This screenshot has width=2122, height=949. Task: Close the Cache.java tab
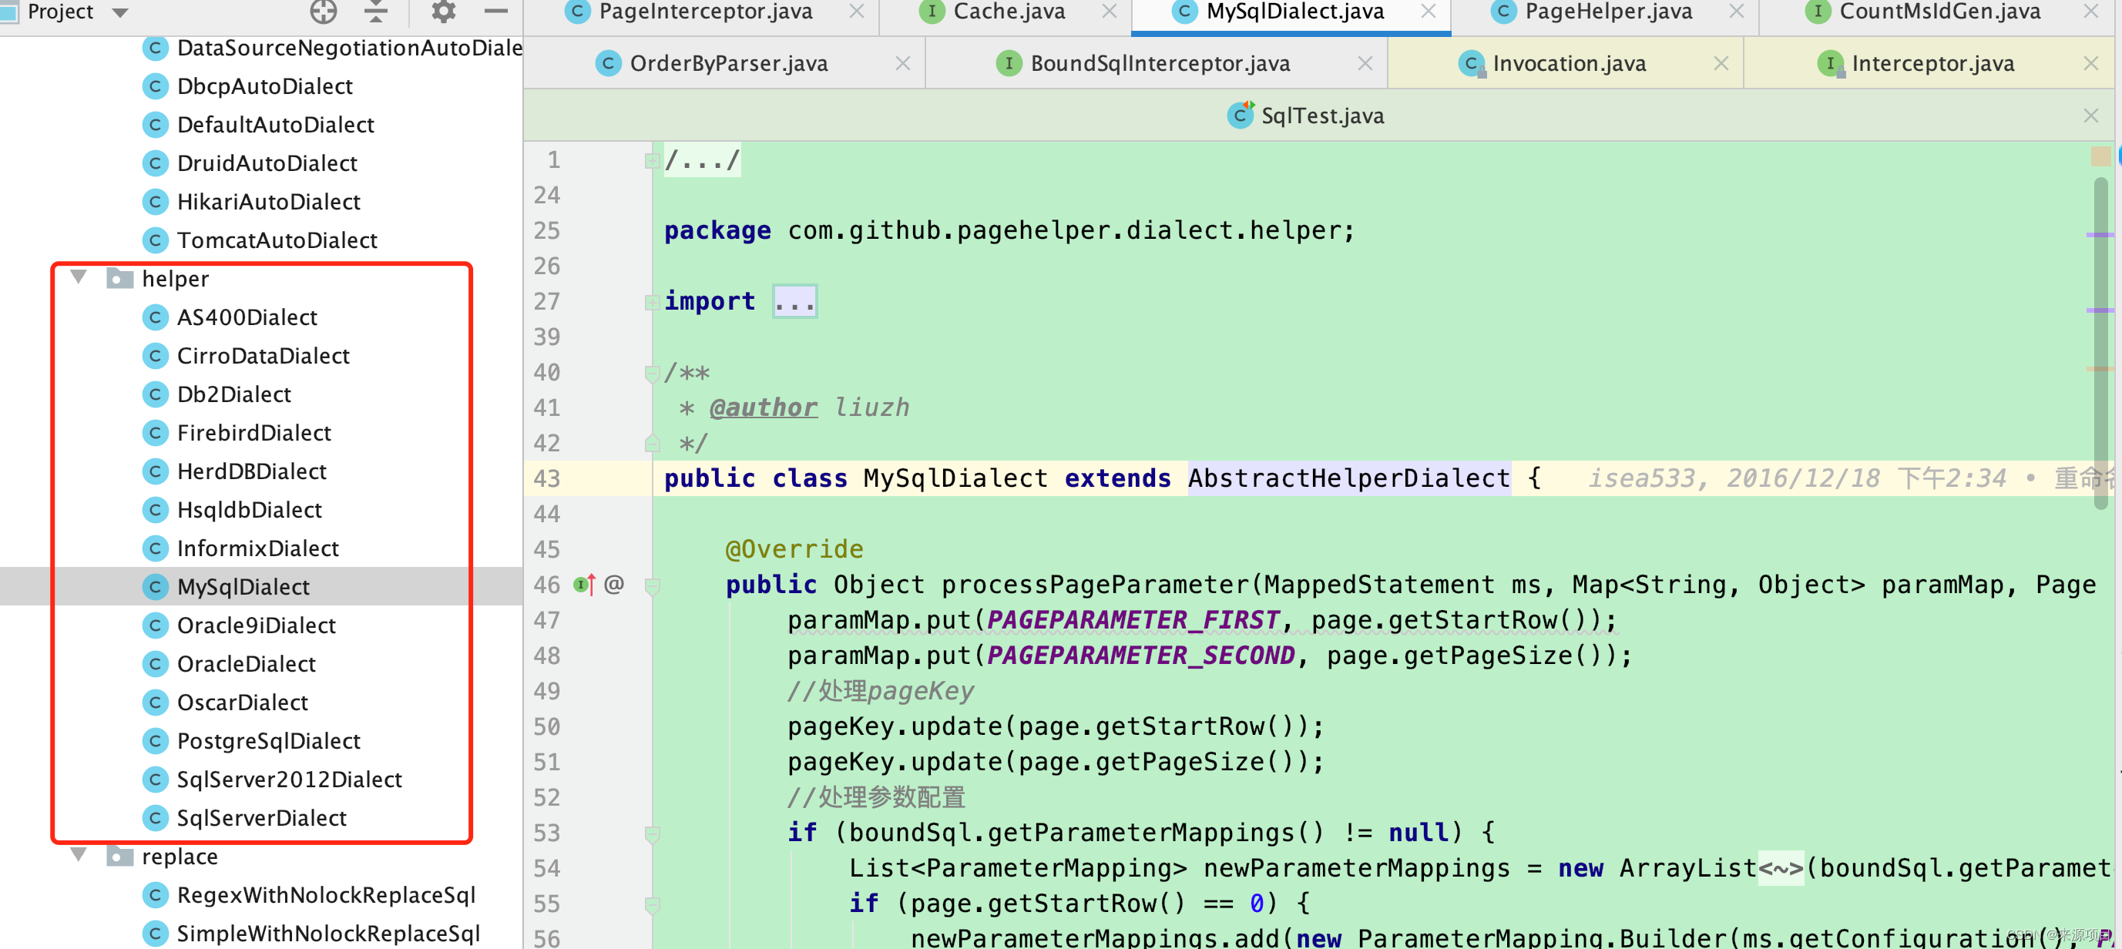click(x=1109, y=12)
